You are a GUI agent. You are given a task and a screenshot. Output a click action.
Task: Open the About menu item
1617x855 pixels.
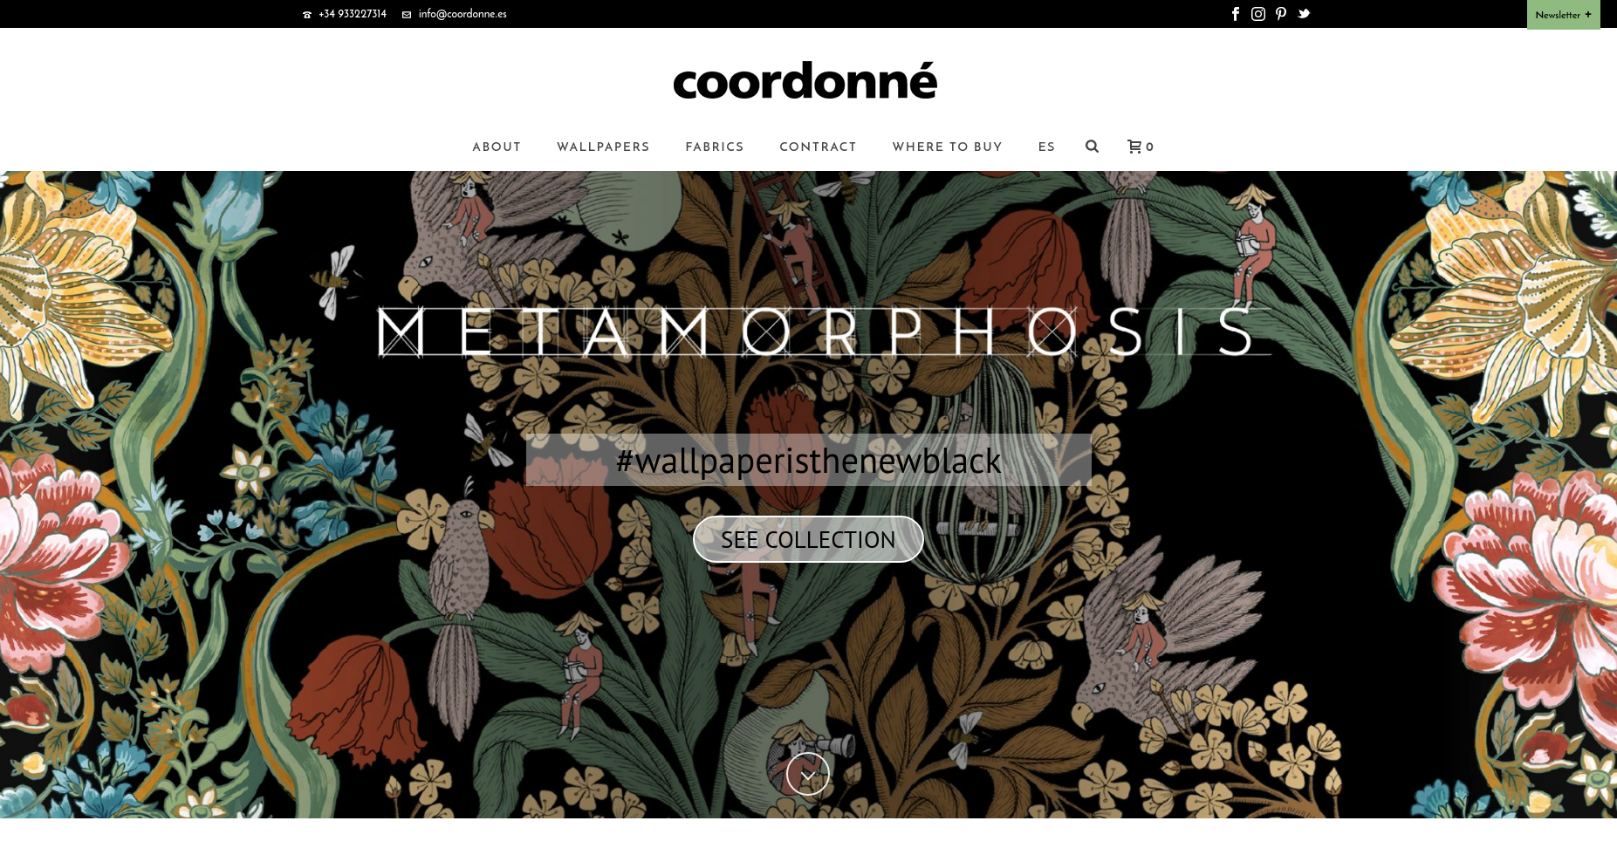pyautogui.click(x=497, y=147)
